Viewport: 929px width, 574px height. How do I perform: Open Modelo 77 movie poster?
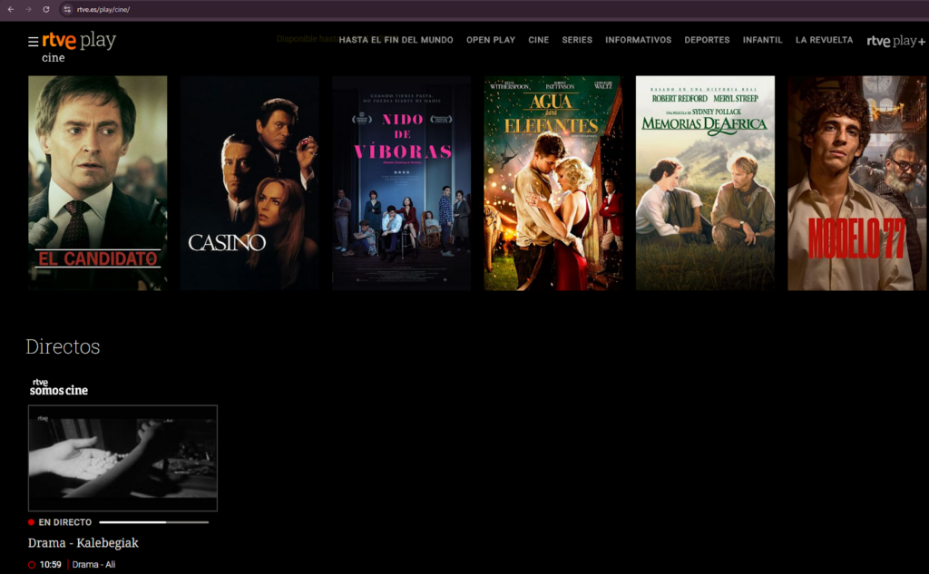(857, 183)
